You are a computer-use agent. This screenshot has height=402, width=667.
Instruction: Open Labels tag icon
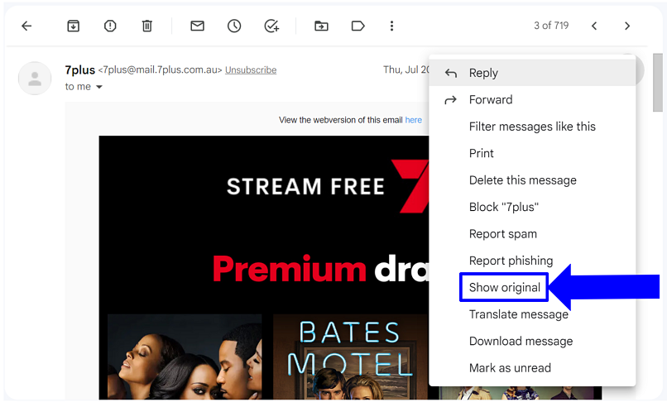click(357, 26)
